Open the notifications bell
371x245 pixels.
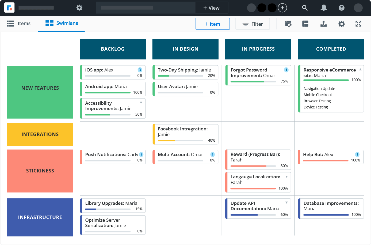click(324, 8)
